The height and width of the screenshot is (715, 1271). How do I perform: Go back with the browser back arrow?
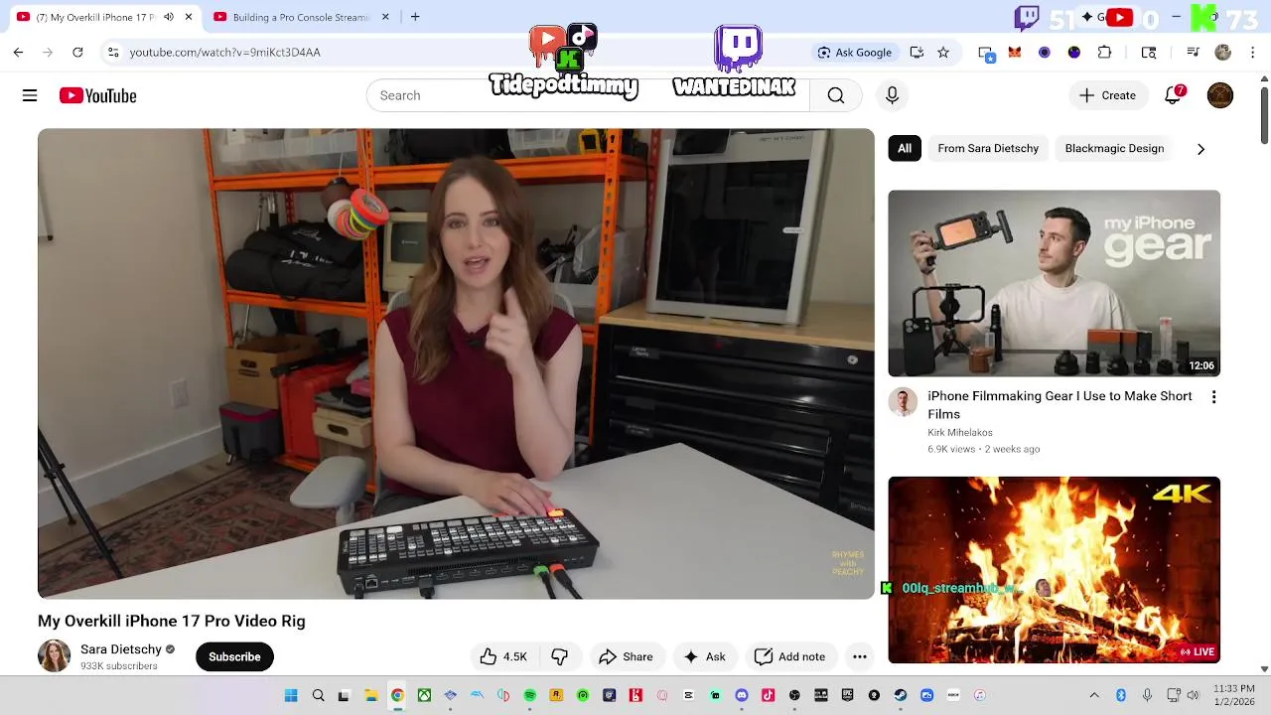[18, 52]
